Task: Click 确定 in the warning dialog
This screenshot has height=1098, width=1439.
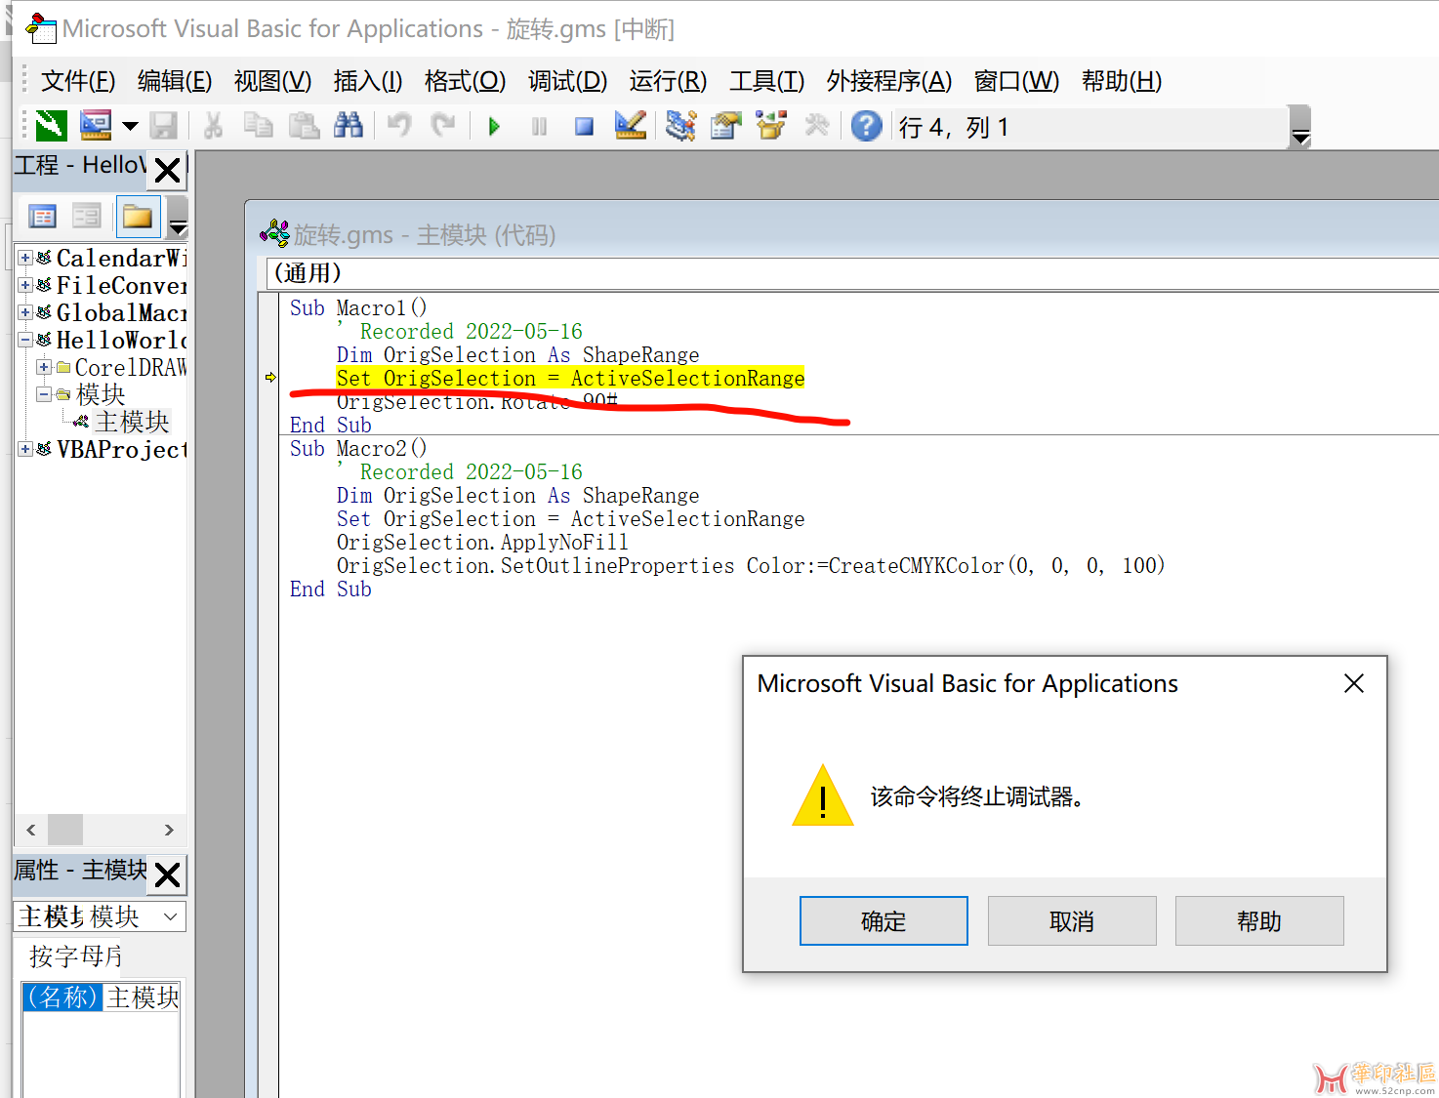Action: coord(884,920)
